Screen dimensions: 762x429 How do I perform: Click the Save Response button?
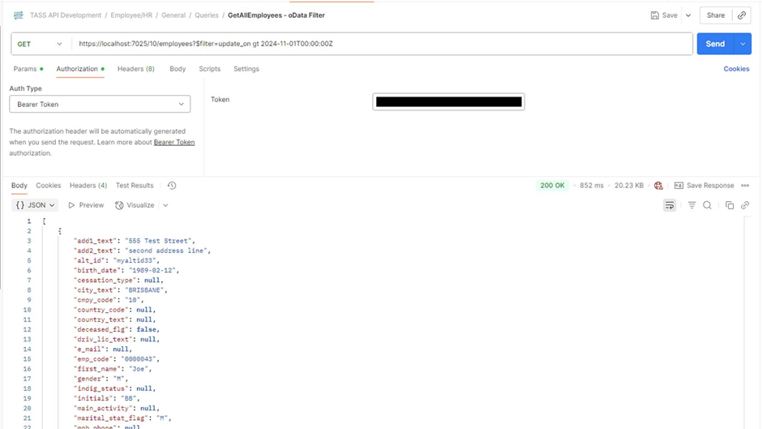coord(704,186)
